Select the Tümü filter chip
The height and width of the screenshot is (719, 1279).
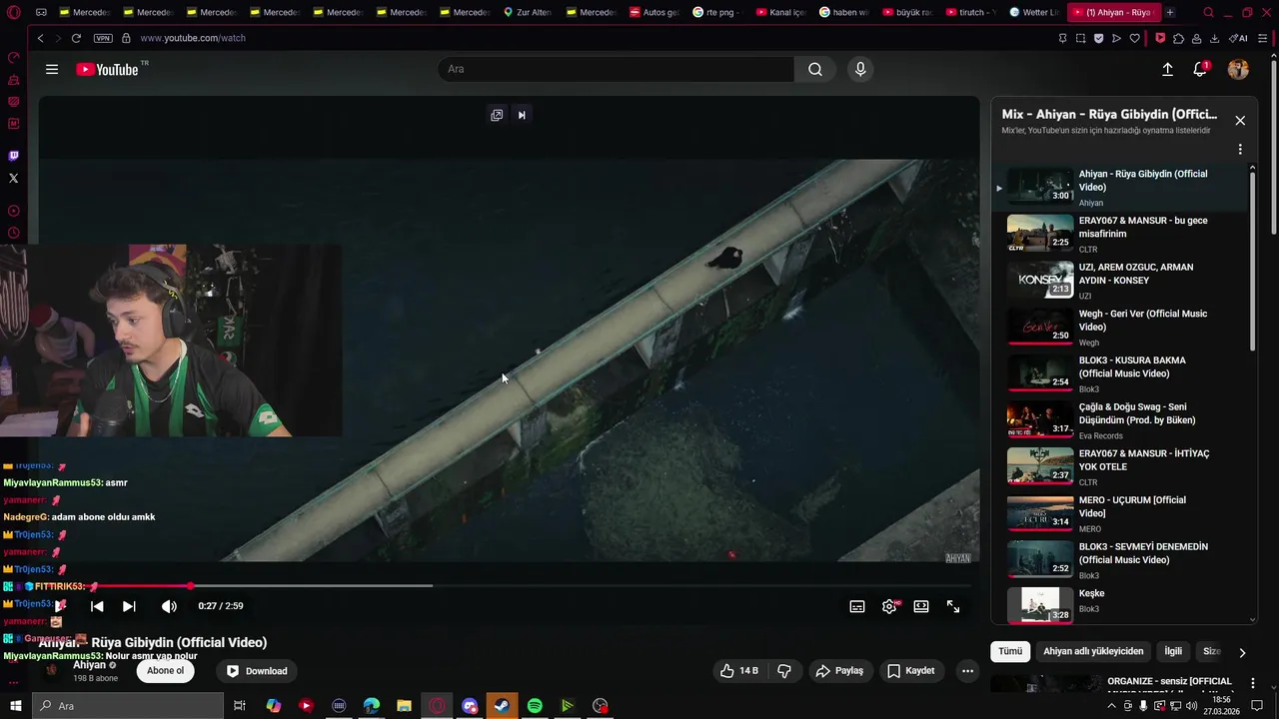click(1010, 651)
